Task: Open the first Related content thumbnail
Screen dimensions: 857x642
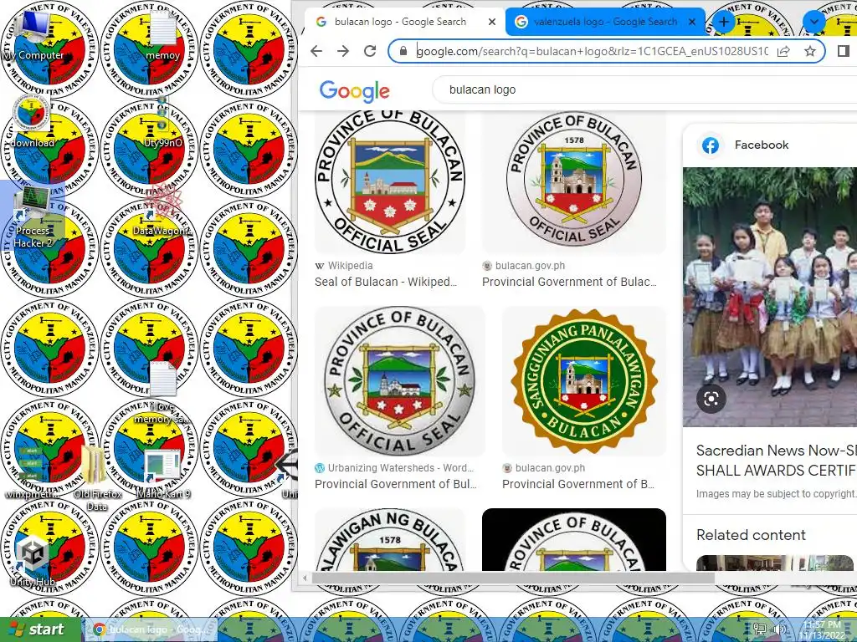Action: [x=774, y=563]
